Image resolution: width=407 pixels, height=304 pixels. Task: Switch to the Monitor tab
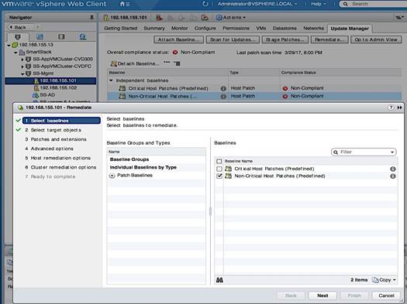pyautogui.click(x=179, y=28)
